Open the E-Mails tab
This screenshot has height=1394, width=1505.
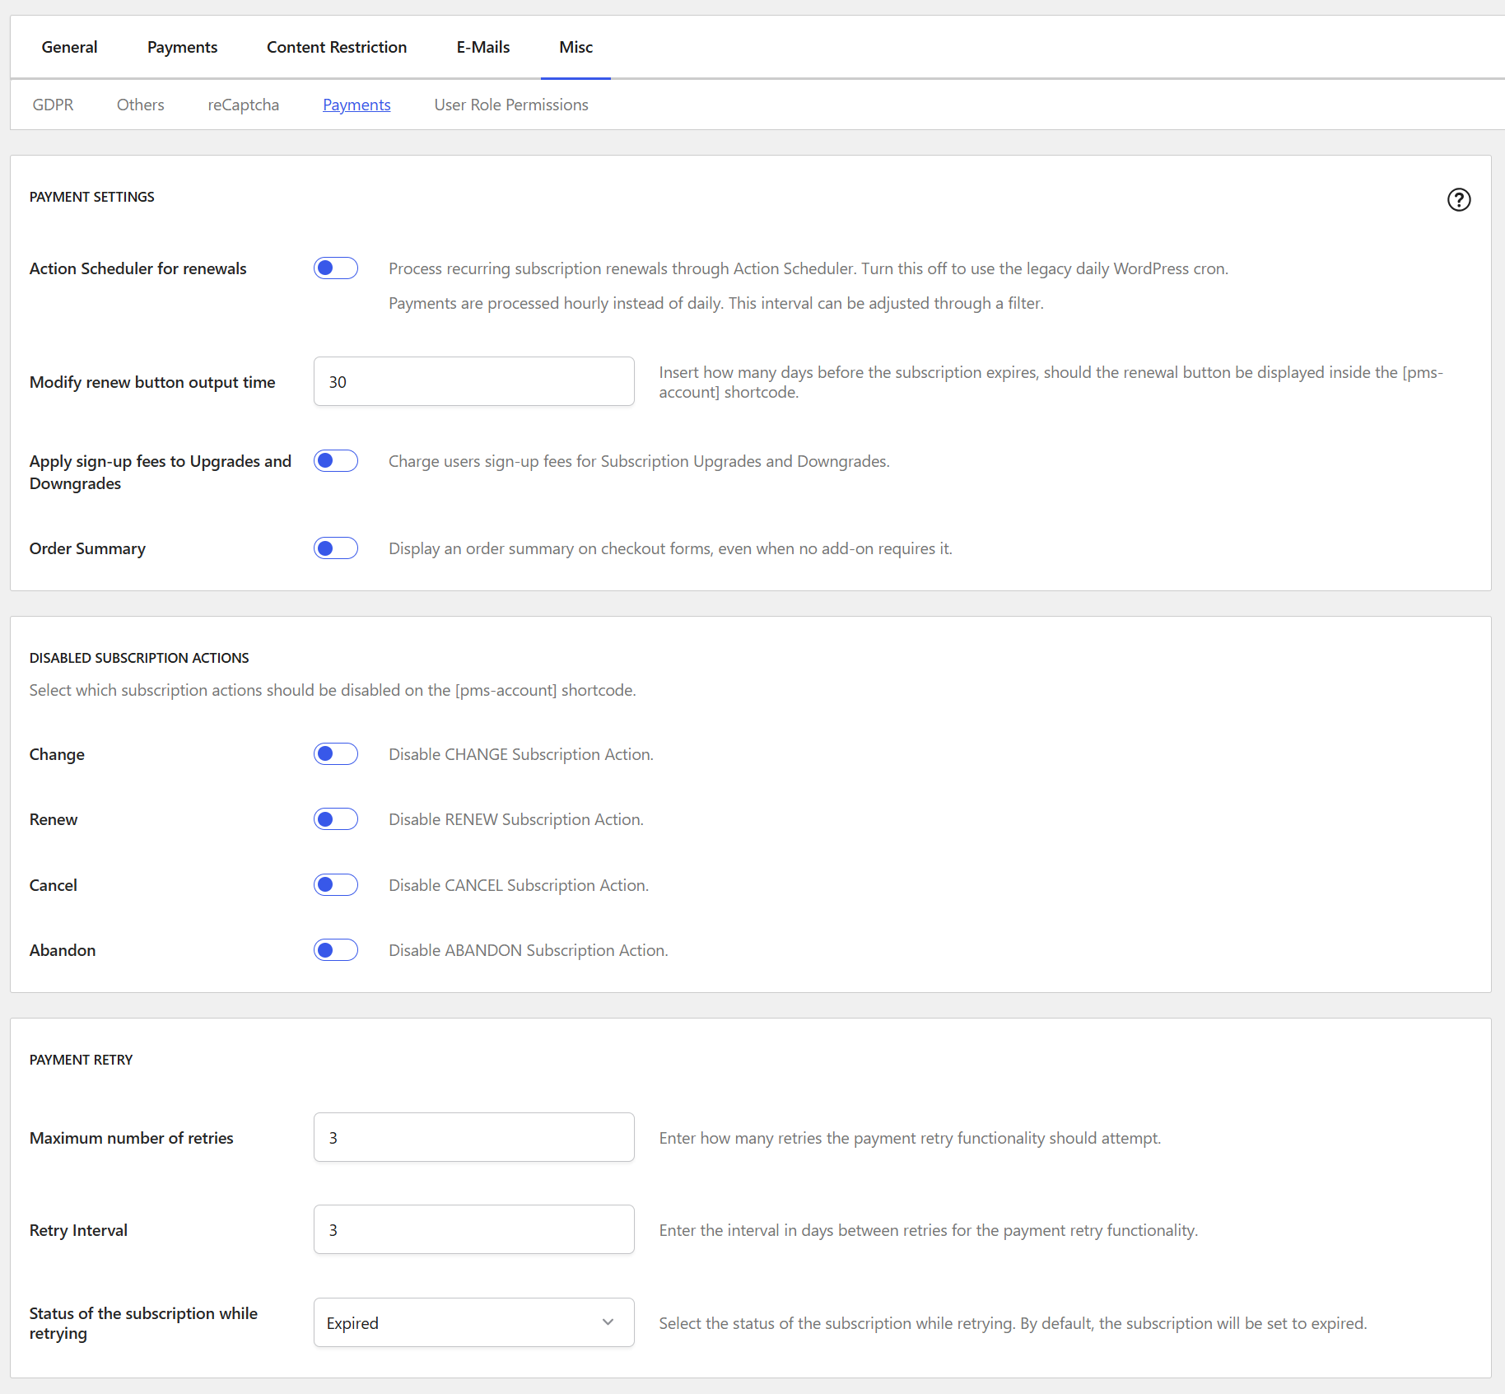click(483, 47)
